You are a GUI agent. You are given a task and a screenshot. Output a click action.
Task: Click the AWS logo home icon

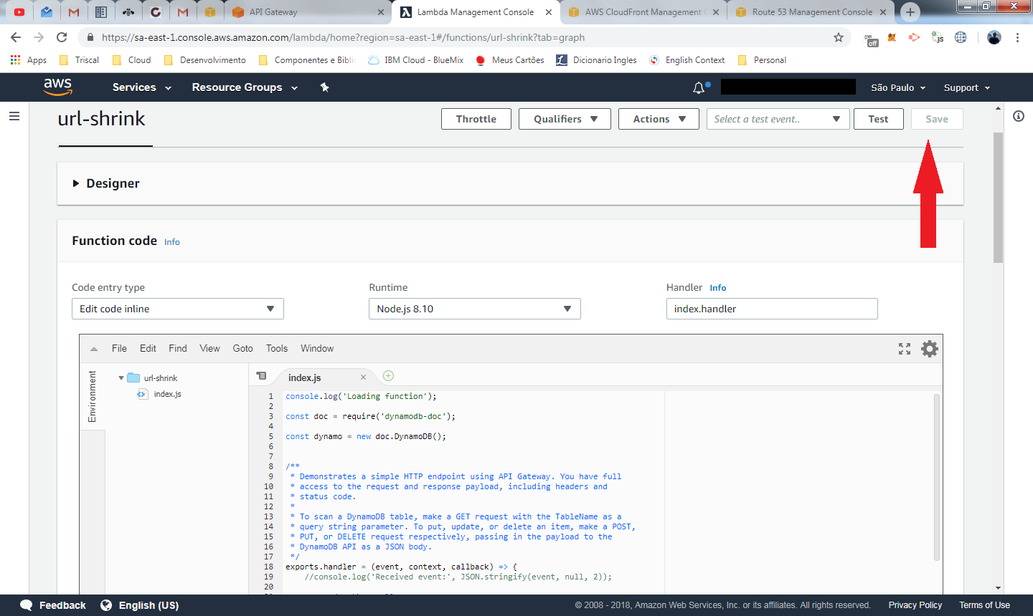tap(57, 87)
